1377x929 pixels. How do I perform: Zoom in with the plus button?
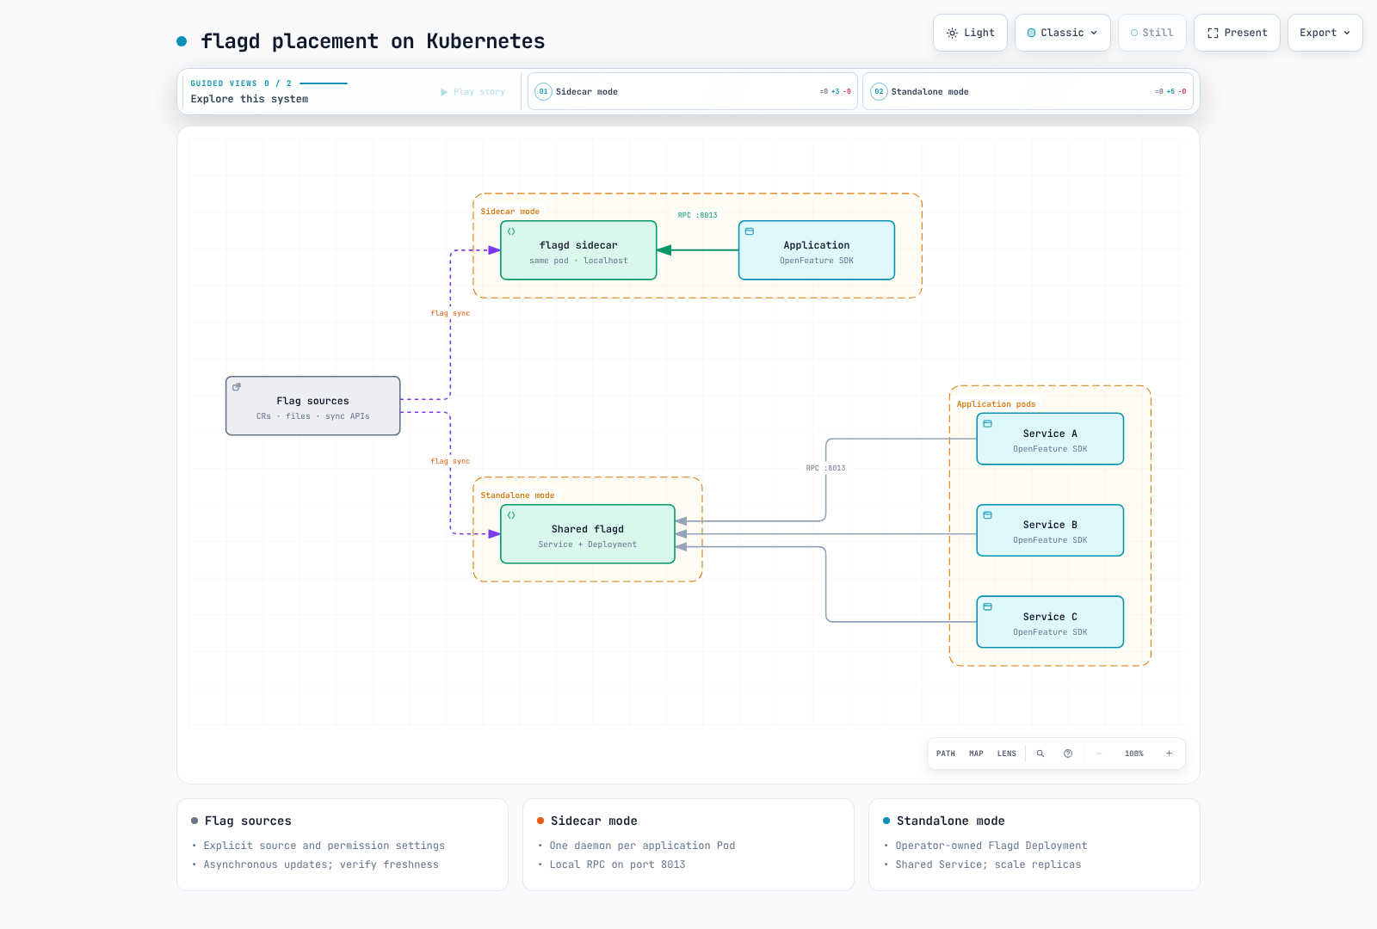tap(1169, 754)
